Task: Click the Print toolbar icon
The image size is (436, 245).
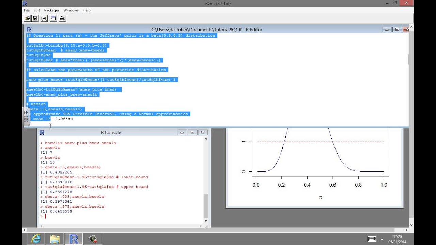Action: click(x=62, y=18)
